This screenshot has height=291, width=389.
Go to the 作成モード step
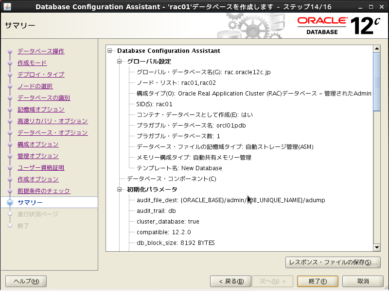[32, 63]
